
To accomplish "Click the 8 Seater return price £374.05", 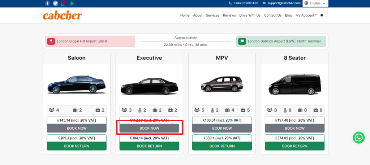I will 295,138.
